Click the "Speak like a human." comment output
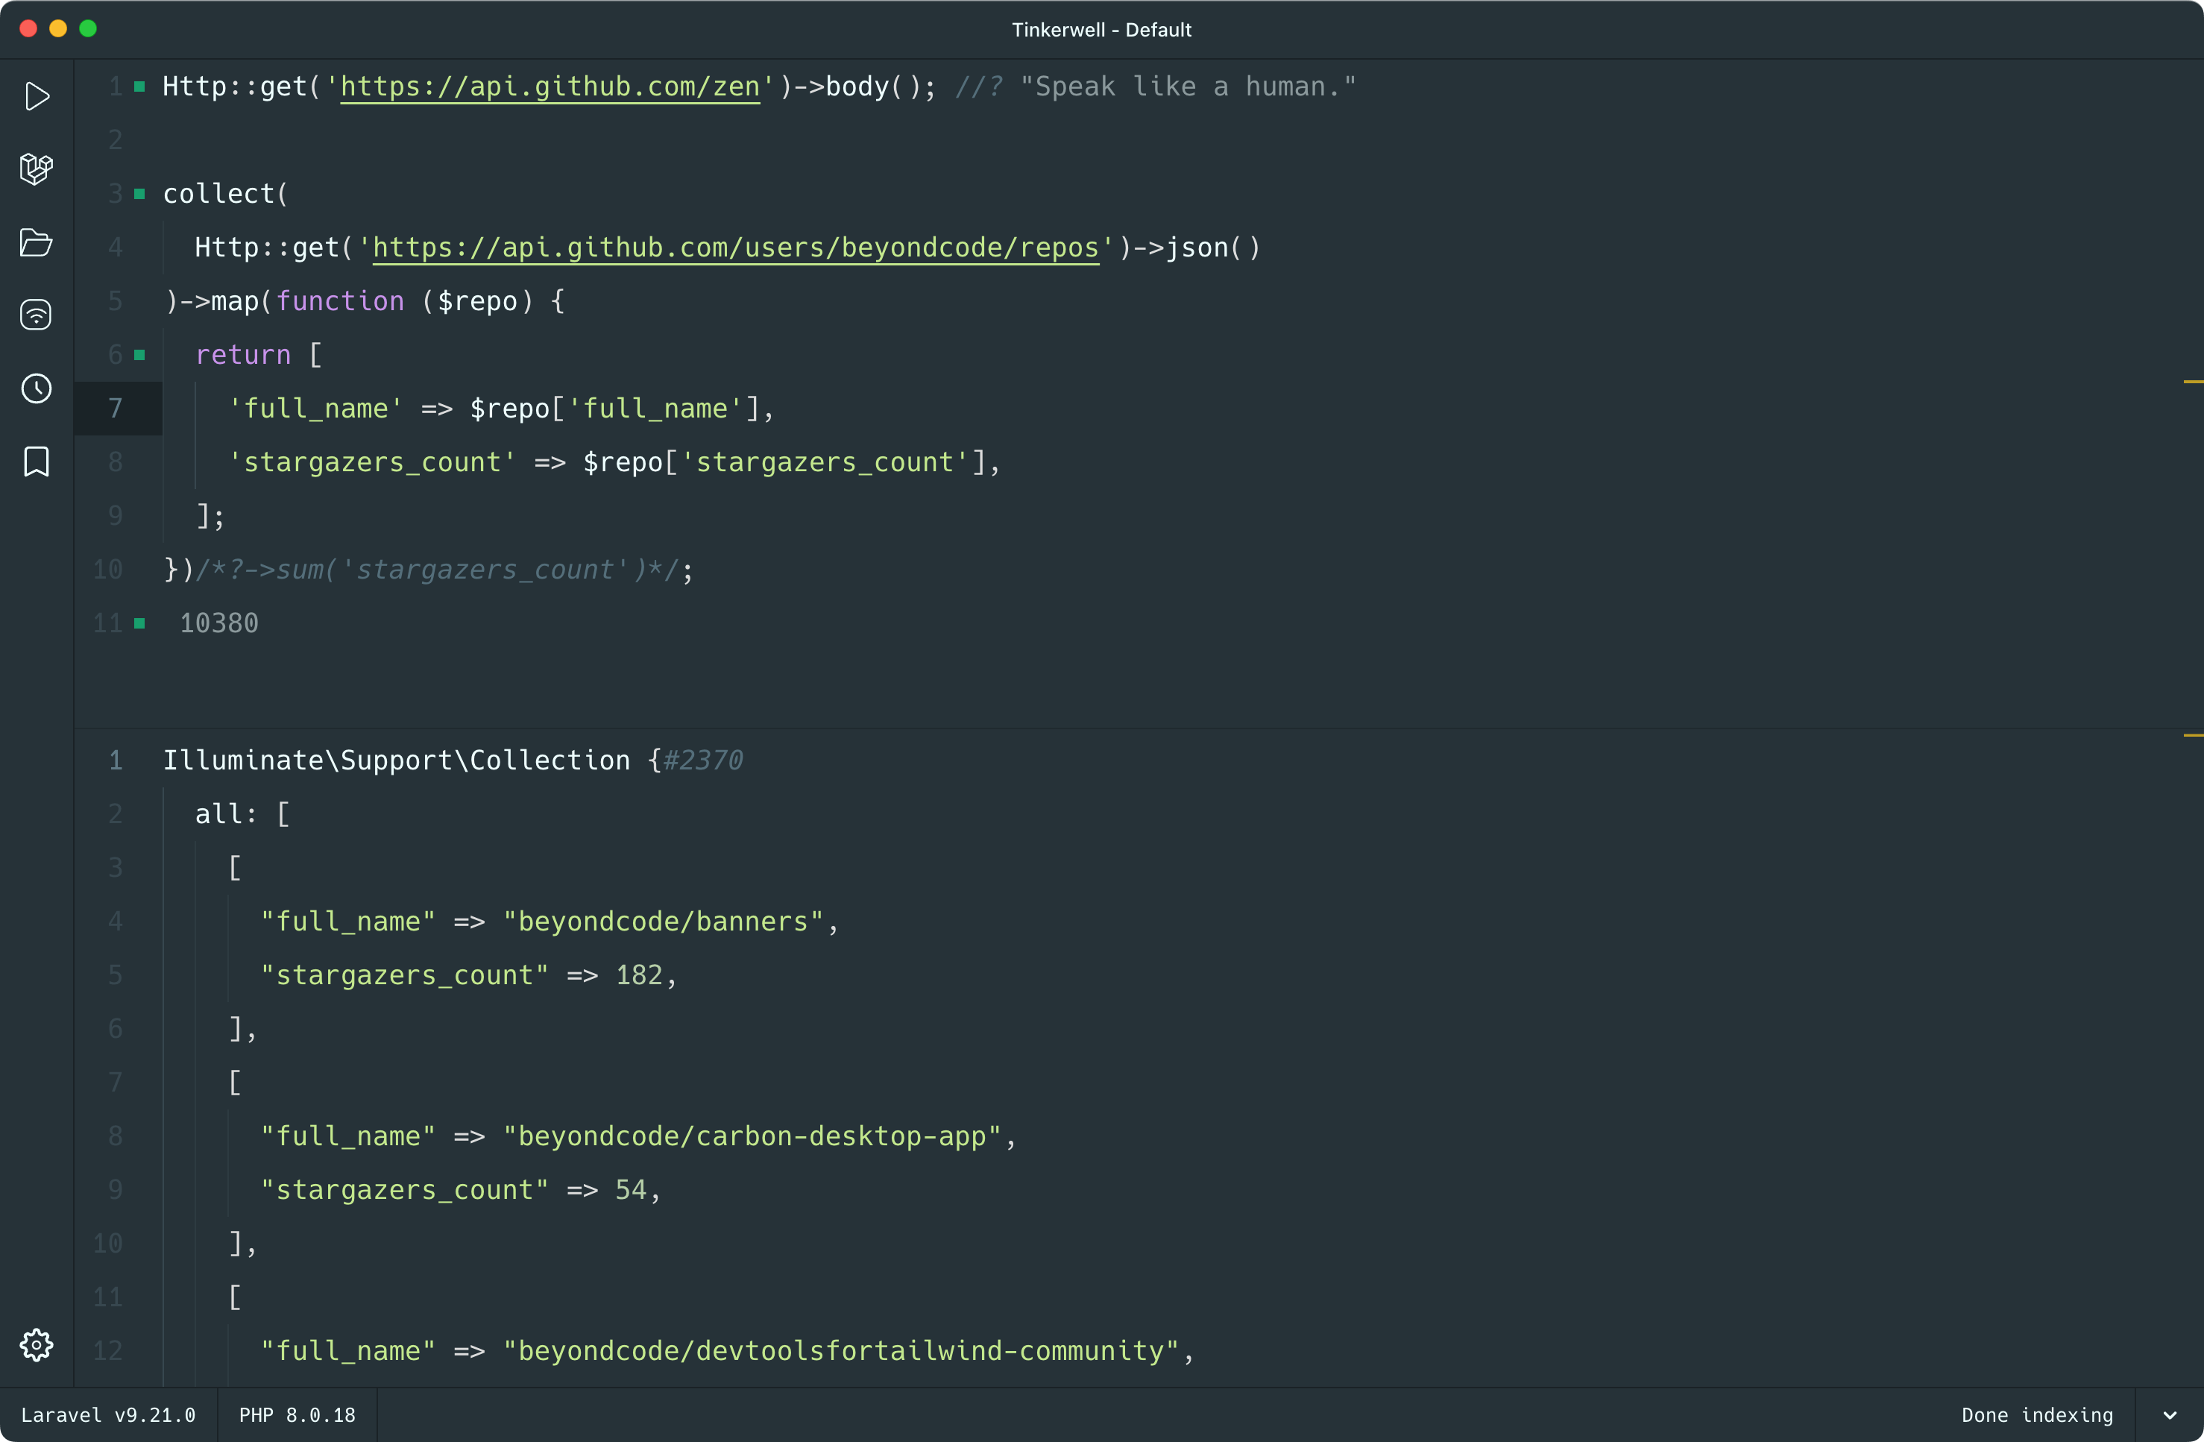This screenshot has width=2204, height=1442. [1188, 87]
